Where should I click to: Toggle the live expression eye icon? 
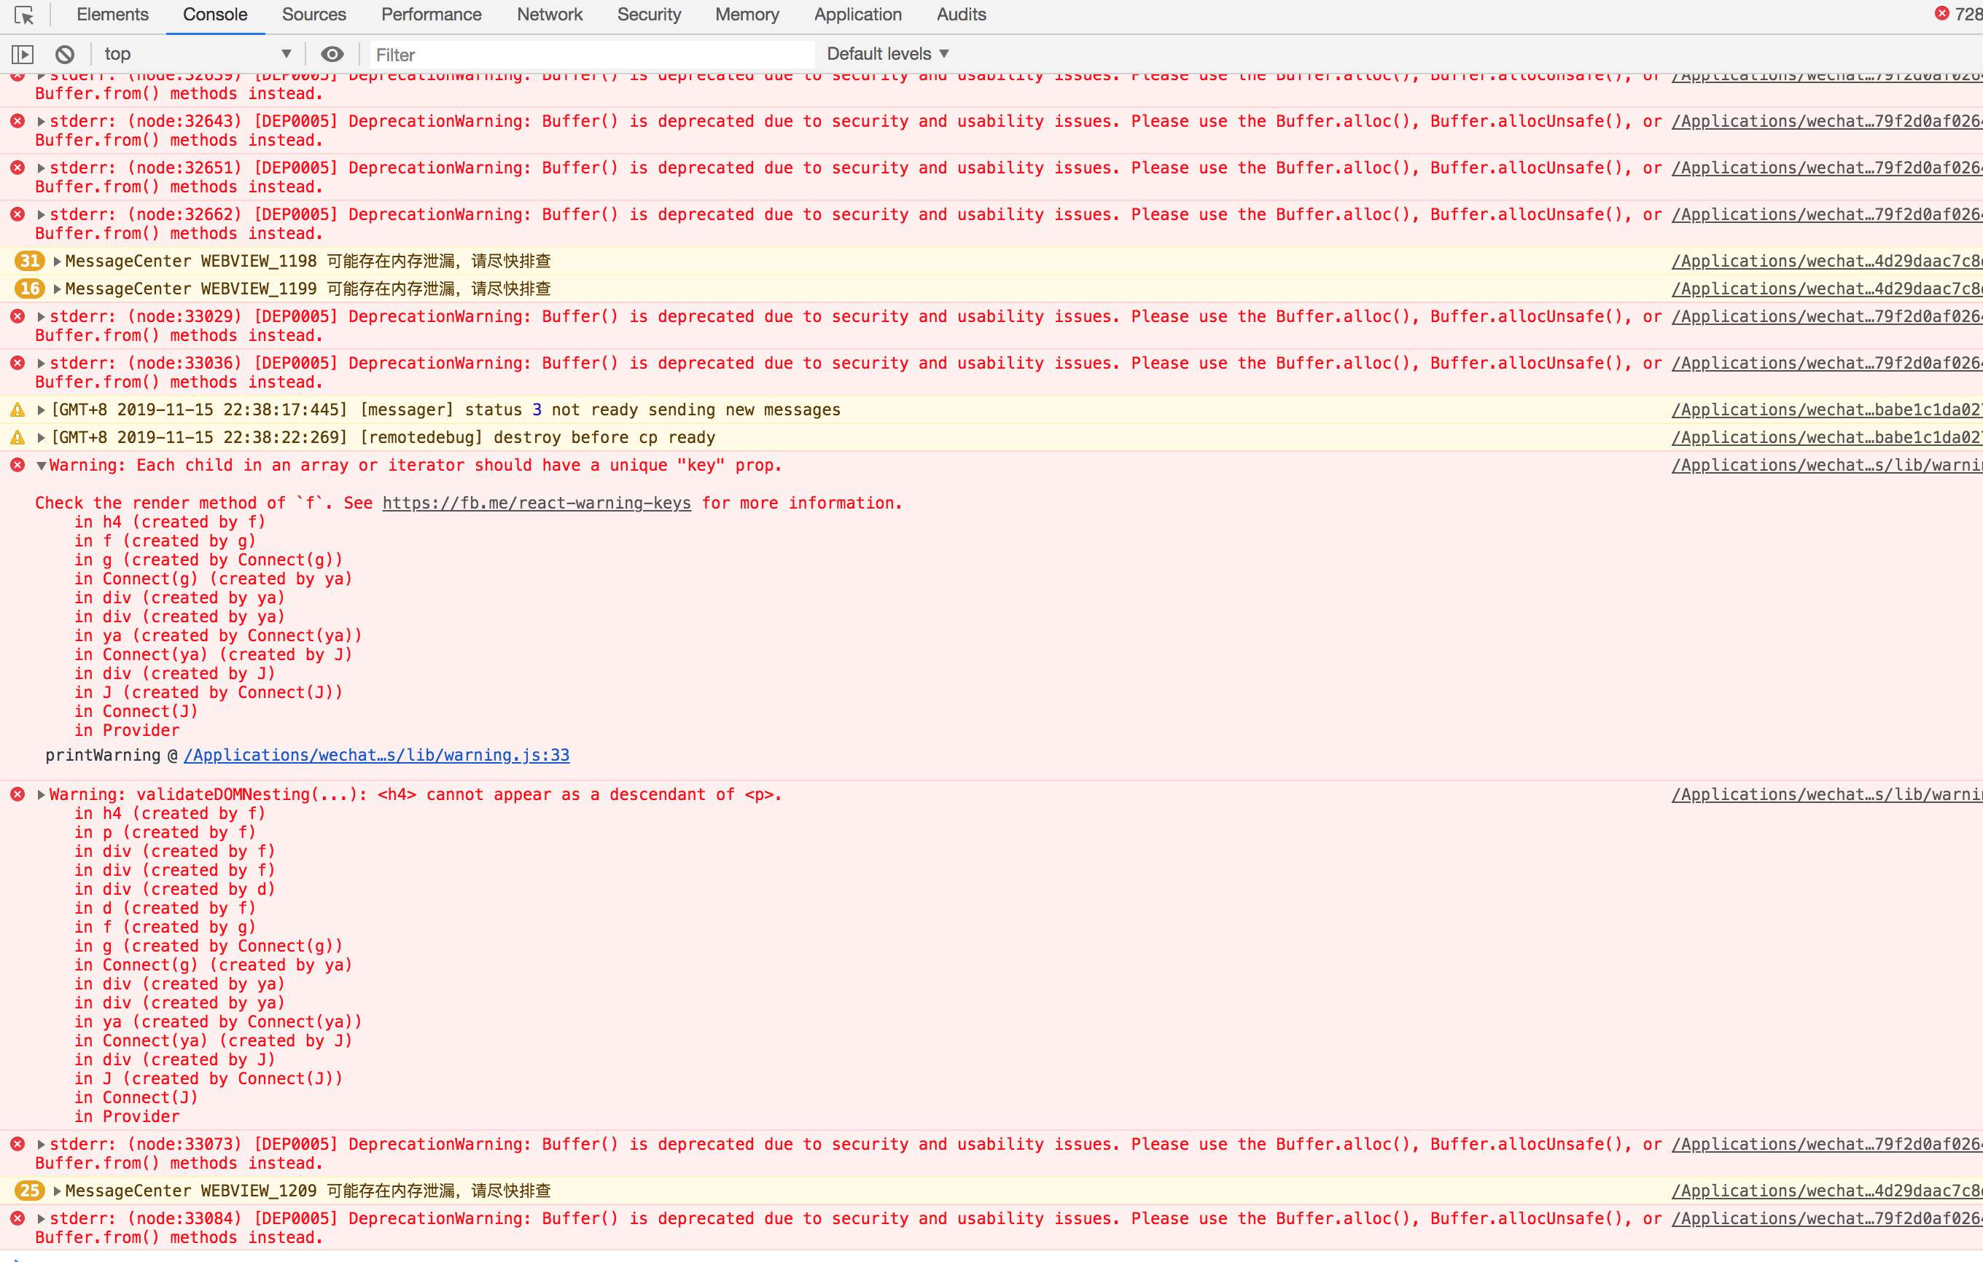pos(332,55)
